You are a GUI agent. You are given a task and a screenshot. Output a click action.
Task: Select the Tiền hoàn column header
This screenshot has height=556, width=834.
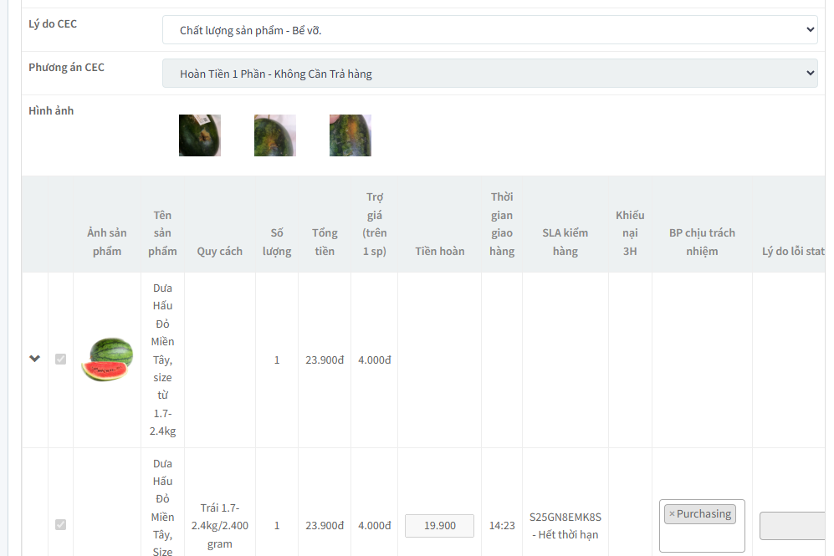[440, 251]
